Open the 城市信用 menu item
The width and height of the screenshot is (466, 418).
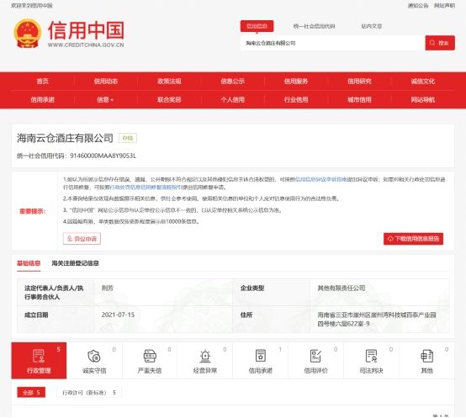pyautogui.click(x=359, y=100)
